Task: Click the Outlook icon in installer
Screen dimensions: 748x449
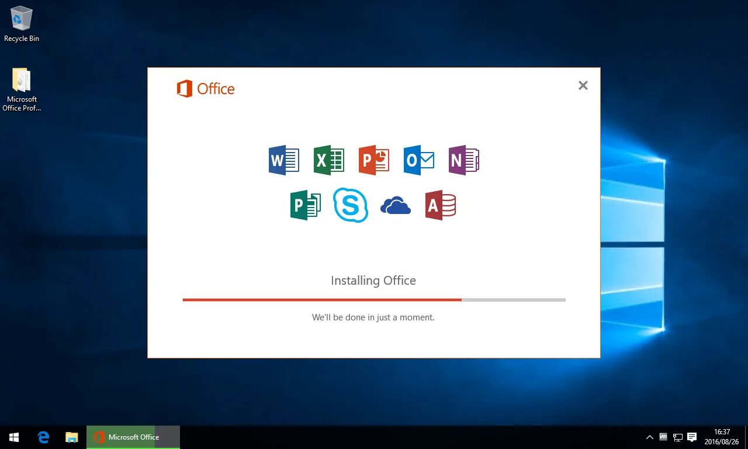Action: click(419, 160)
